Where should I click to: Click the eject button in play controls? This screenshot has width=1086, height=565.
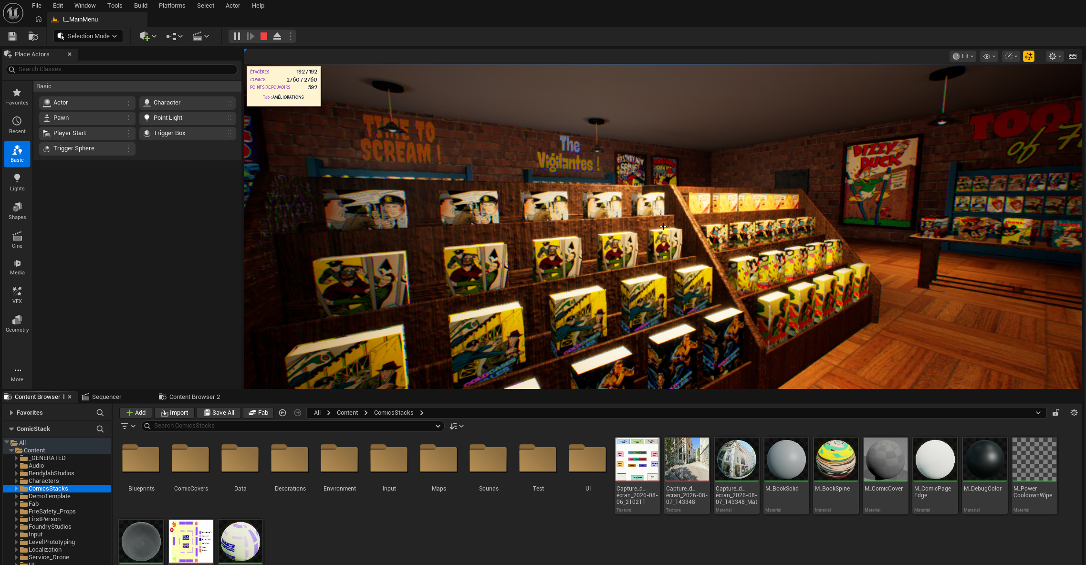(x=277, y=36)
